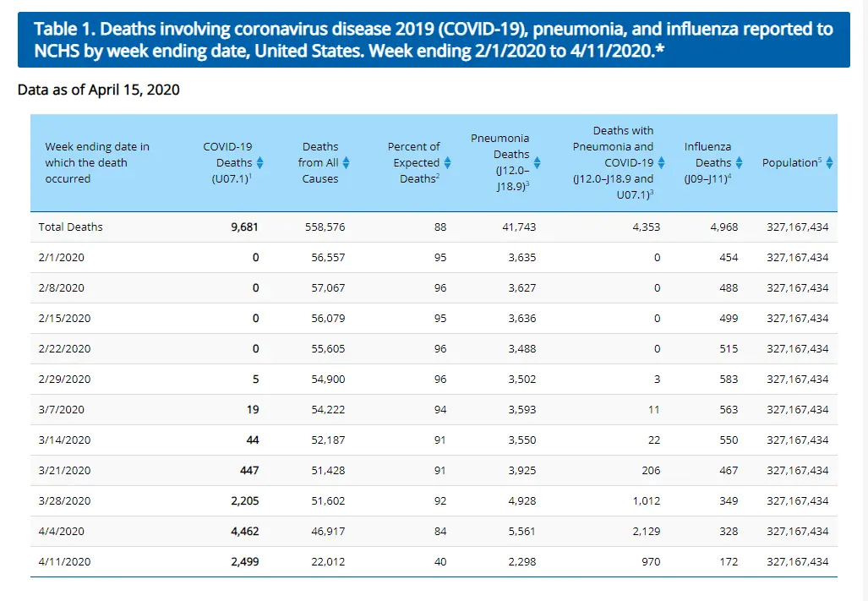This screenshot has height=601, width=868.
Task: Click the 3/14/2020 row date
Action: click(x=64, y=440)
